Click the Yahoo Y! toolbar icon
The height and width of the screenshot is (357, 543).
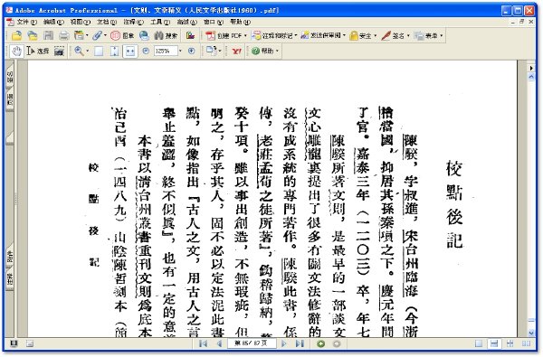[x=236, y=52]
